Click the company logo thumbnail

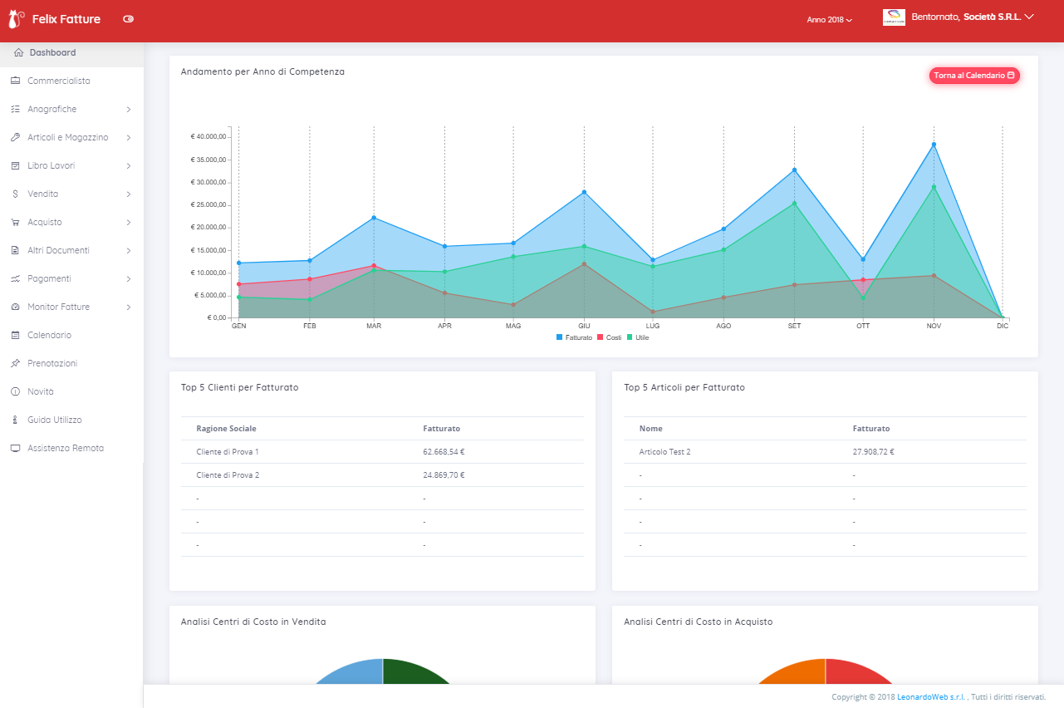(894, 17)
